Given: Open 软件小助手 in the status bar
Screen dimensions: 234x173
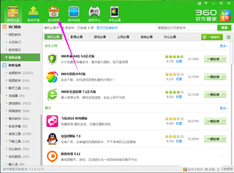Looking at the screenshot, I should tap(193, 169).
